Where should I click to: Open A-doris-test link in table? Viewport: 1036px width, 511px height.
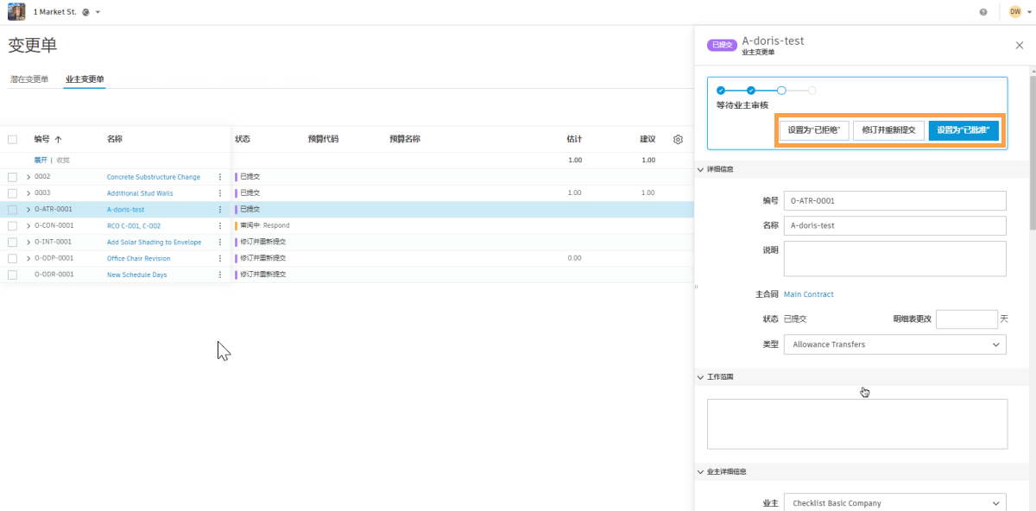click(x=126, y=210)
